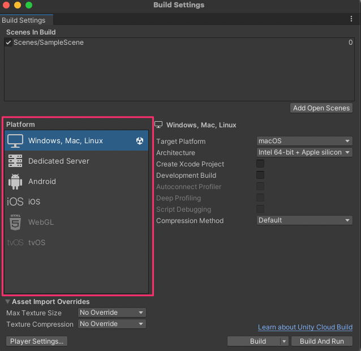
Task: Open the Max Texture Size dropdown
Action: tap(112, 313)
